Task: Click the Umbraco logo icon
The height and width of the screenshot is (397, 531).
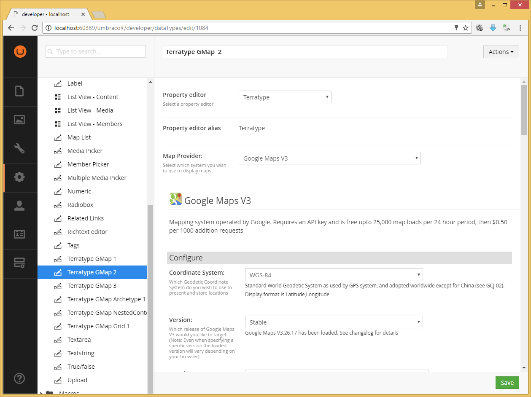Action: (20, 51)
